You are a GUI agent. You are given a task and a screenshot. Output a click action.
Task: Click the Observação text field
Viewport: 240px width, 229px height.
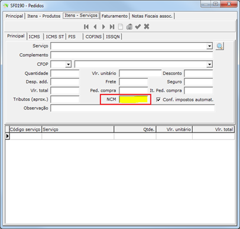click(132, 108)
